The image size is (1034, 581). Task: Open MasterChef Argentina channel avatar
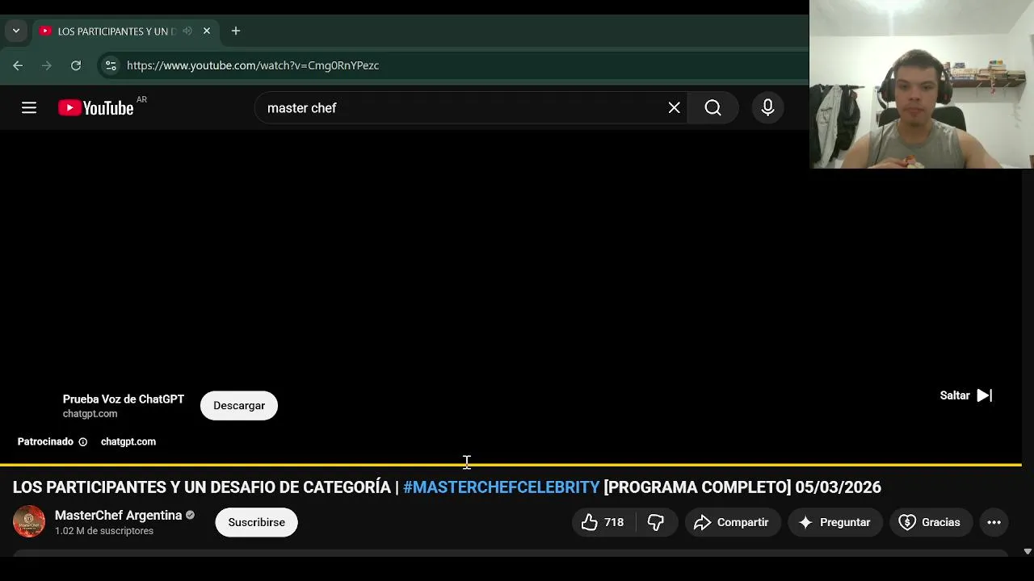[29, 522]
